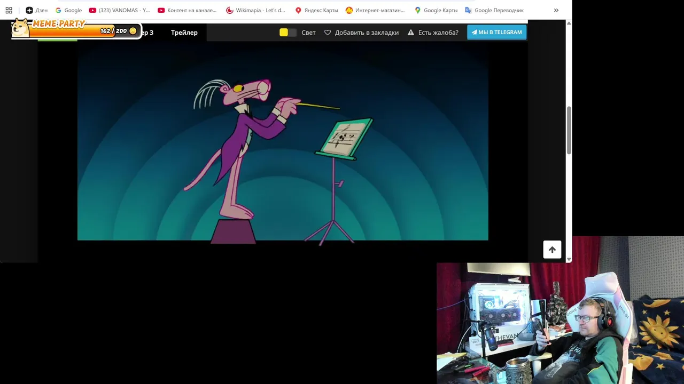
Task: Open the Контент на канале bookmark
Action: point(187,10)
